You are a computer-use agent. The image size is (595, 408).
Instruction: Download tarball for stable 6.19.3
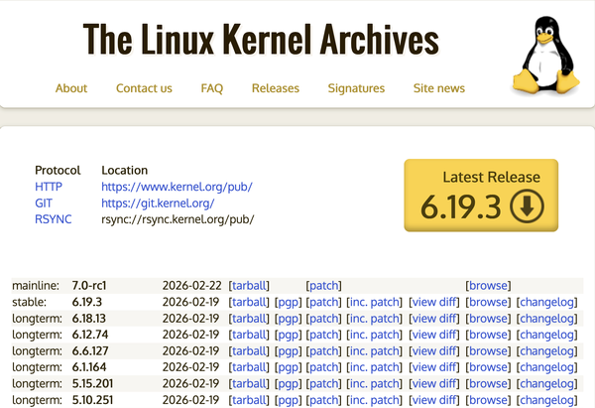pyautogui.click(x=249, y=302)
